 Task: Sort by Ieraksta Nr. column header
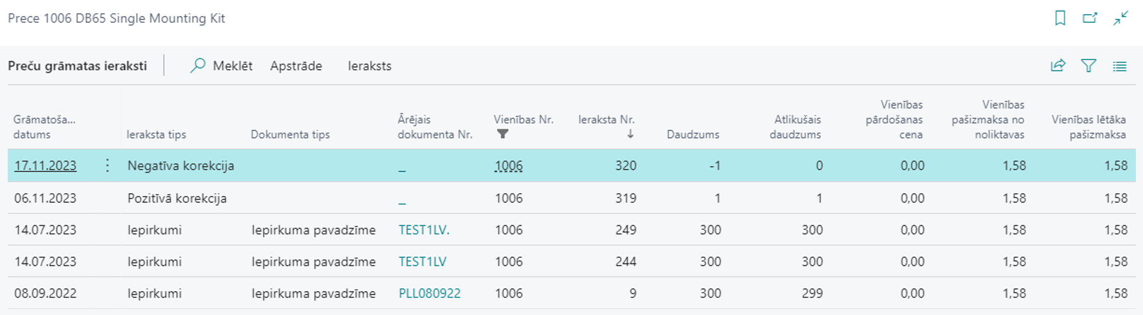(606, 120)
